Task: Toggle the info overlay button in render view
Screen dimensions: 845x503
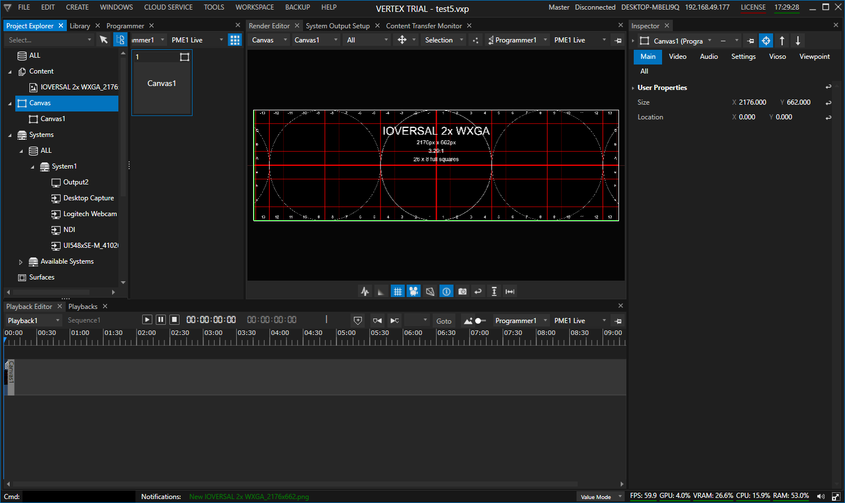Action: [x=446, y=291]
